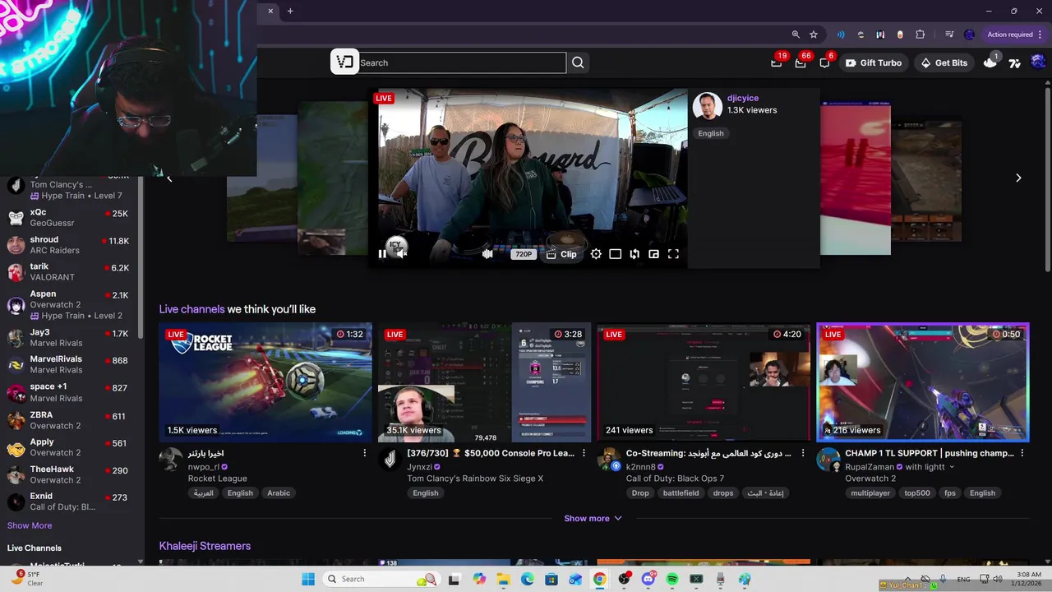Viewport: 1052px width, 592px height.
Task: Open Copilot from the taskbar
Action: 479,579
